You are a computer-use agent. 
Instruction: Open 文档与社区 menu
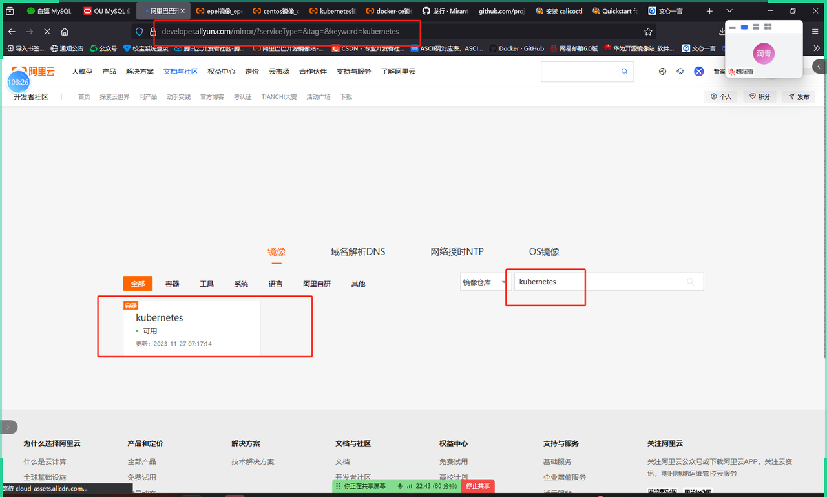180,72
